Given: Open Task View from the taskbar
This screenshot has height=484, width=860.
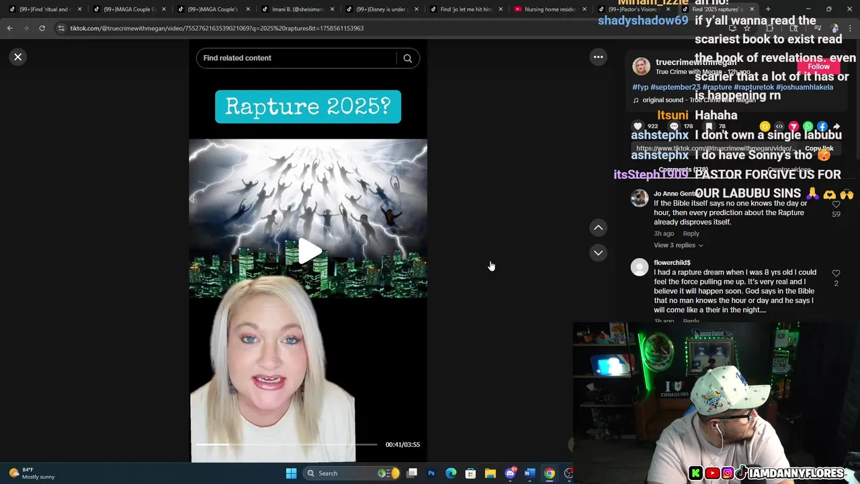Looking at the screenshot, I should [x=412, y=473].
